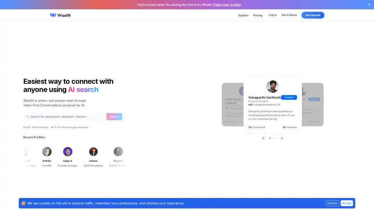The width and height of the screenshot is (374, 210).
Task: Accept the cookies notice
Action: (347, 203)
